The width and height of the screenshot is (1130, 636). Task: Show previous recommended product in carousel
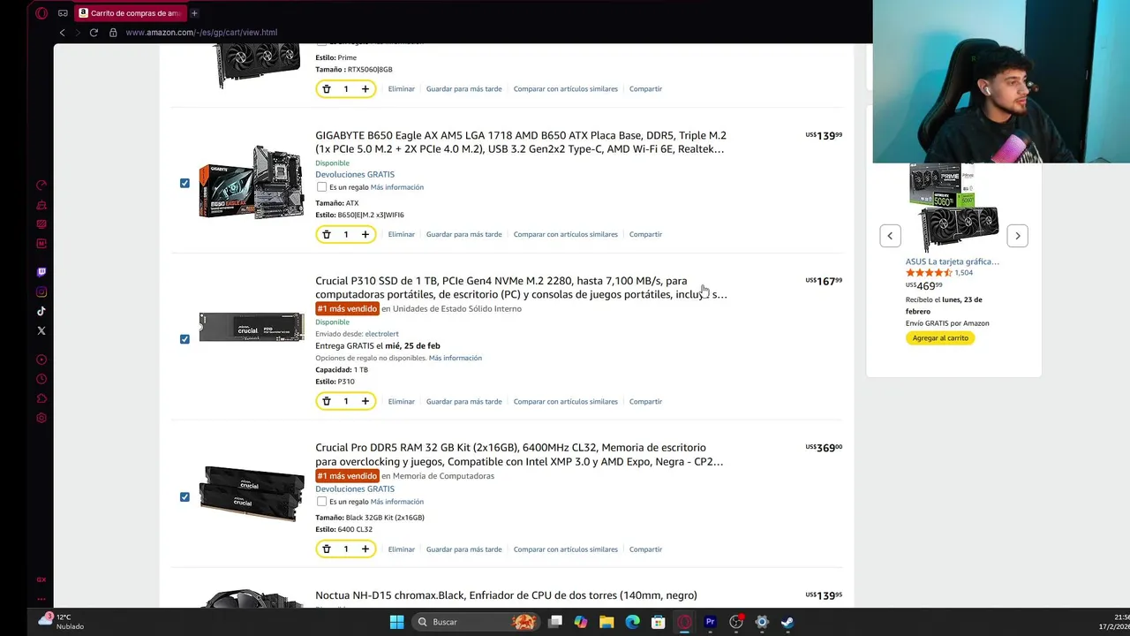tap(890, 236)
